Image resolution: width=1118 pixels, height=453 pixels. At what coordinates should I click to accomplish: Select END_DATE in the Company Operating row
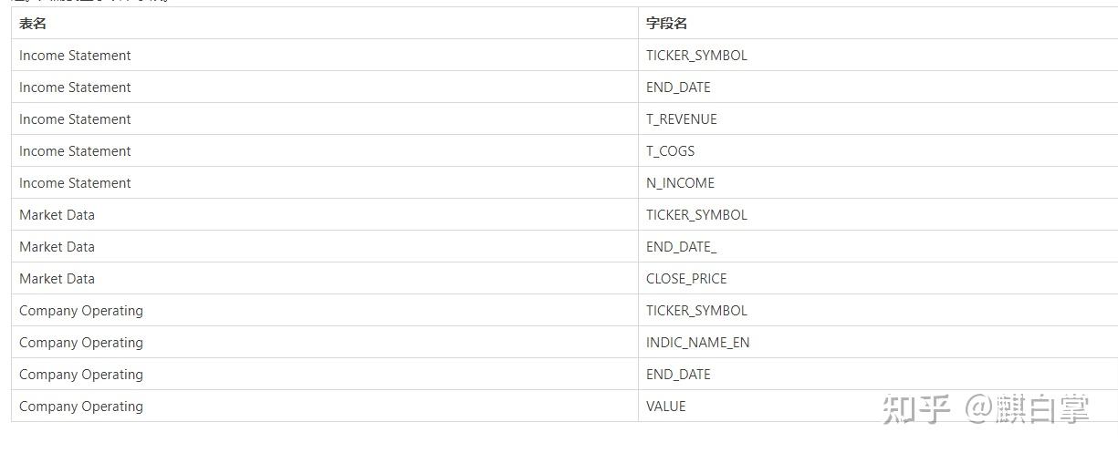coord(678,375)
